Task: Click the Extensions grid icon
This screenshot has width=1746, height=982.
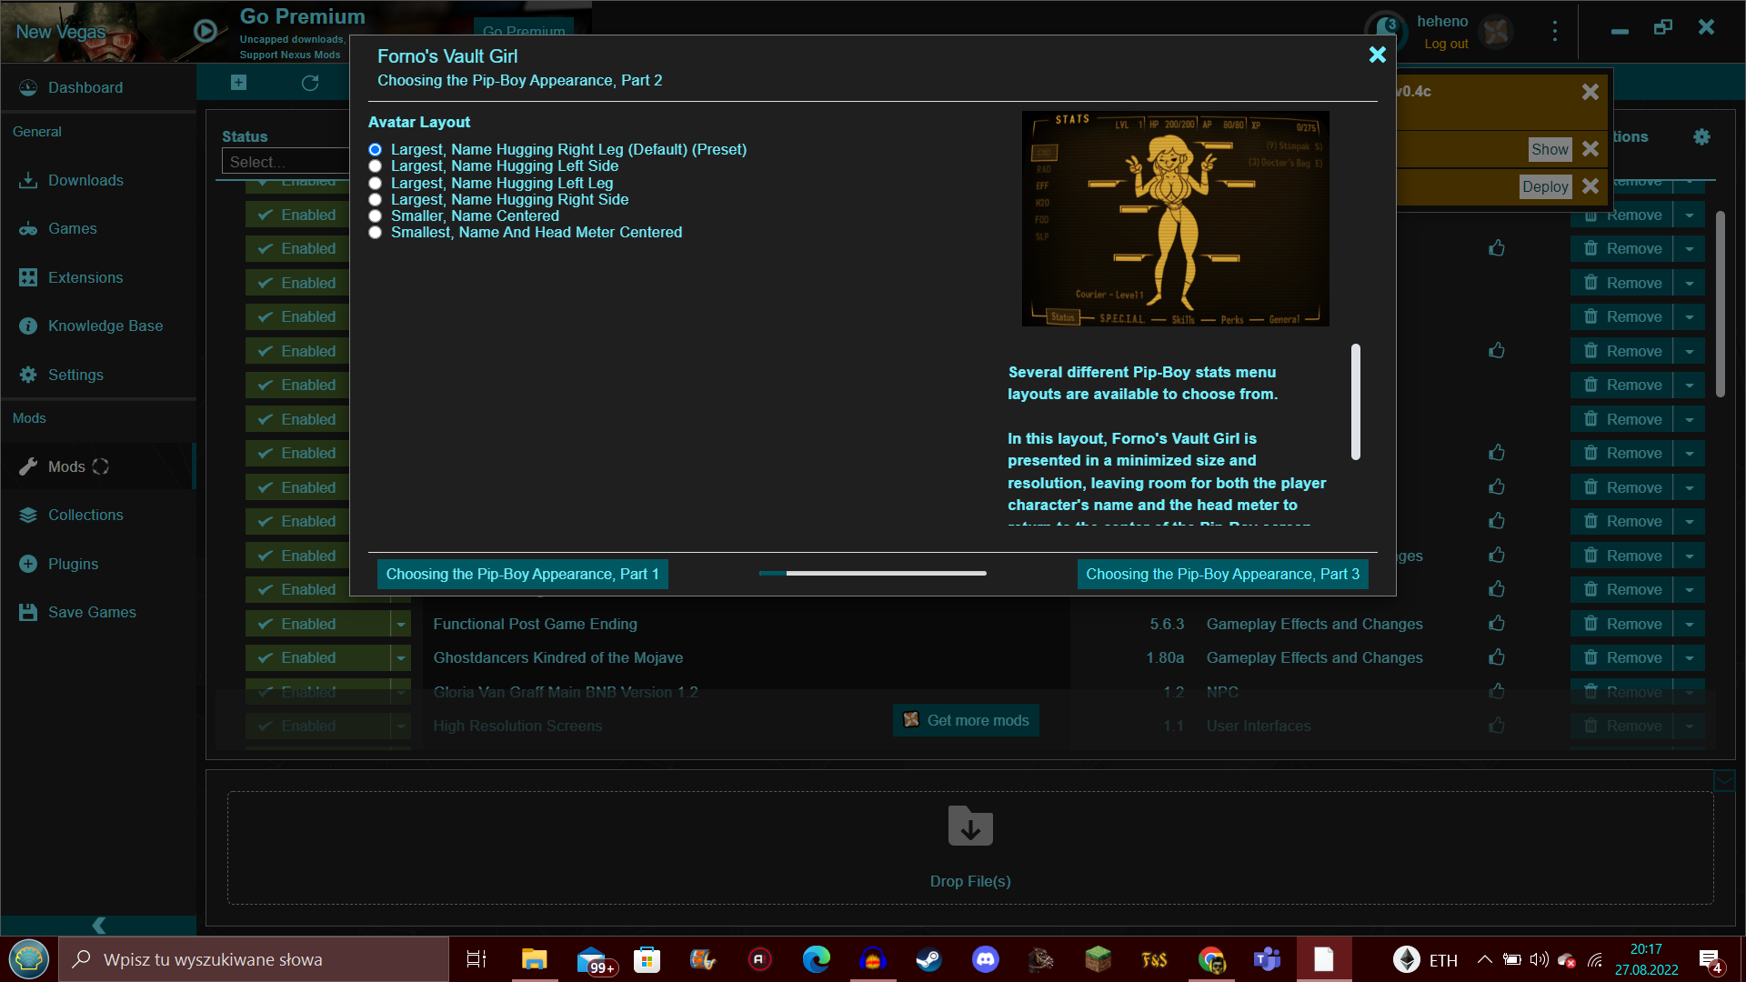Action: coord(28,277)
